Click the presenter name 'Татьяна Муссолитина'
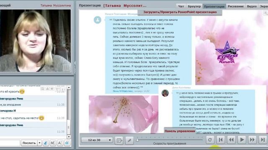Image resolution: width=268 pixels, height=150 pixels. point(56,5)
